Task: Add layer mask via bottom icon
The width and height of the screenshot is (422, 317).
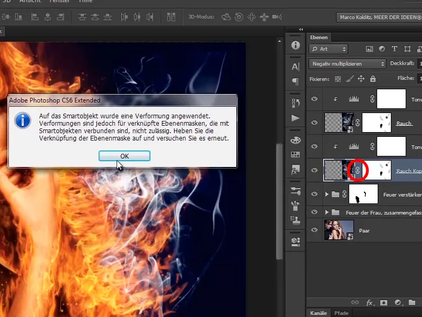Action: [383, 302]
